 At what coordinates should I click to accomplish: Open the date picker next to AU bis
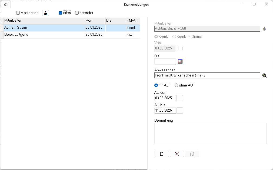pos(179,111)
